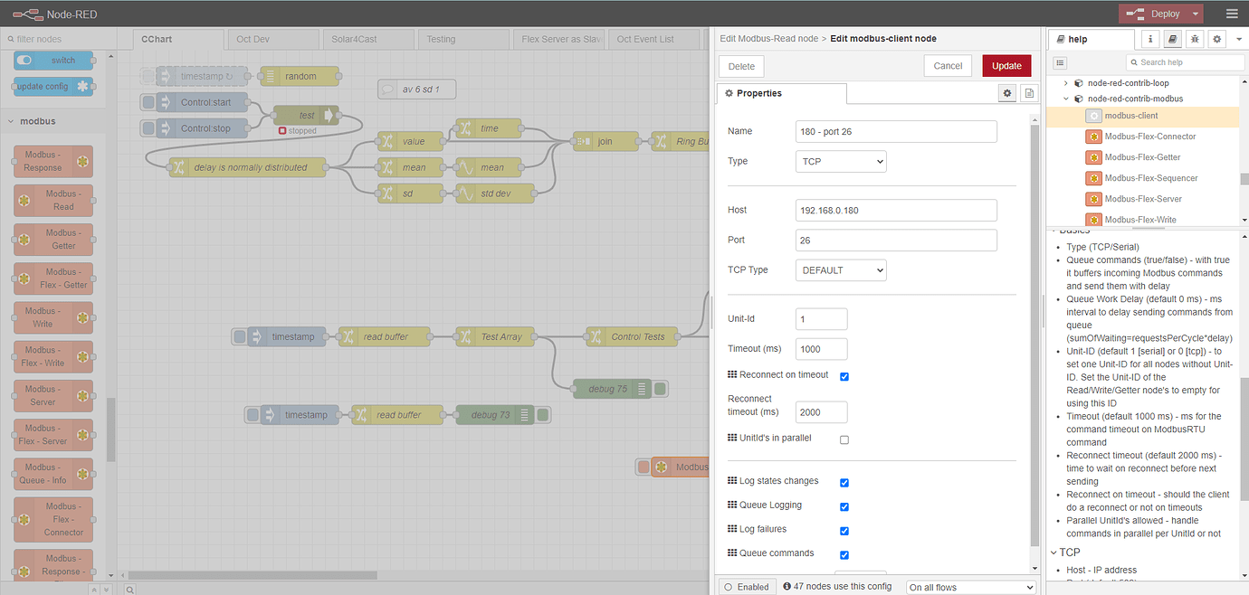Open the main menu via the hamburger icon
1249x595 pixels.
coord(1232,14)
